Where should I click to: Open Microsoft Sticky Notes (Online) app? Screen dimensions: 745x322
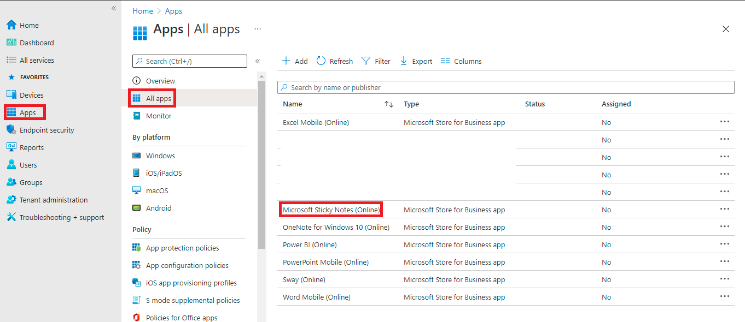pyautogui.click(x=331, y=210)
